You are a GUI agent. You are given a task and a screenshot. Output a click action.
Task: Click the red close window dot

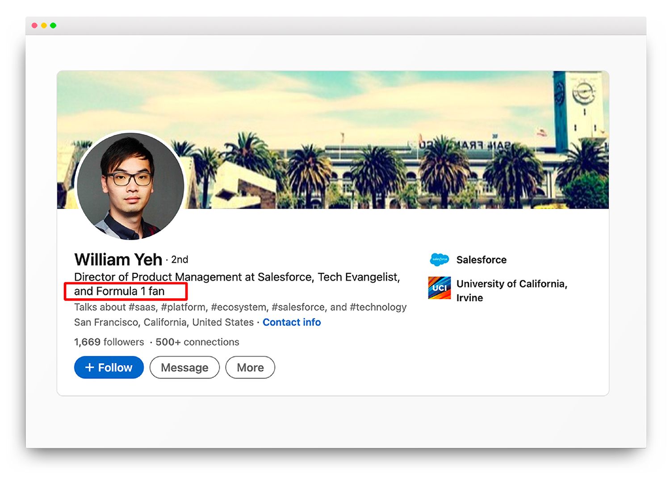click(x=34, y=25)
